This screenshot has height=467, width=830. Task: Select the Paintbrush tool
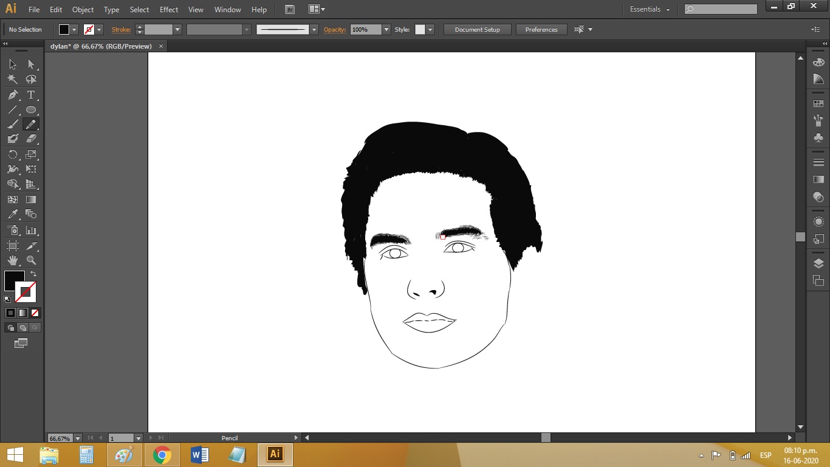coord(13,124)
